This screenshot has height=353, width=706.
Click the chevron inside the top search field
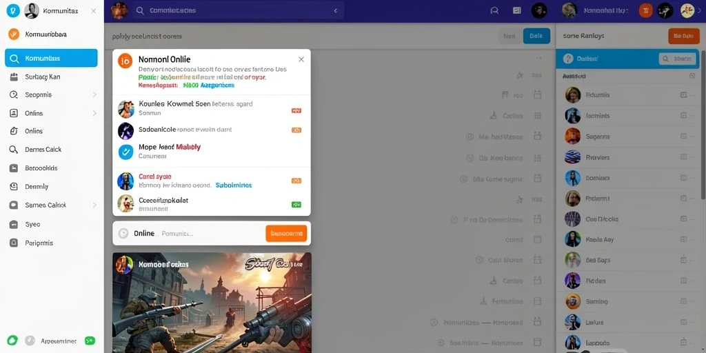point(336,10)
